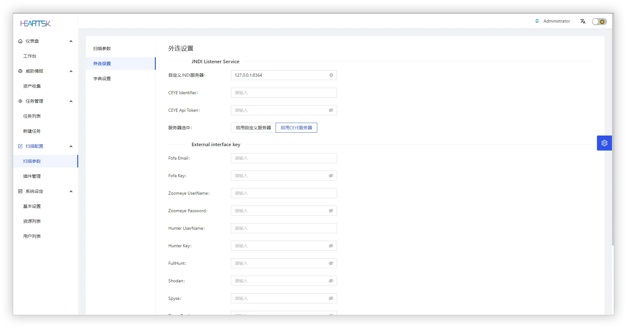Viewport: 627px width, 328px height.
Task: Clear the custom JNDI server field
Action: point(331,75)
